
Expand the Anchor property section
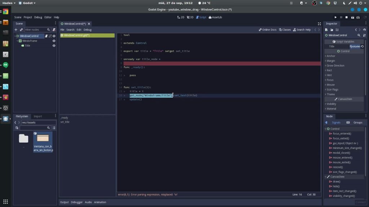[330, 56]
